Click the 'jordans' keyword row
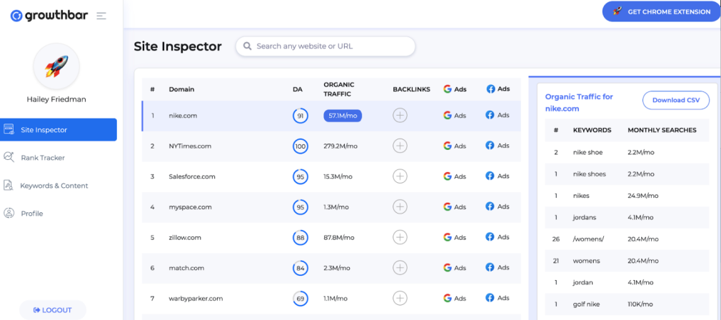 [627, 217]
